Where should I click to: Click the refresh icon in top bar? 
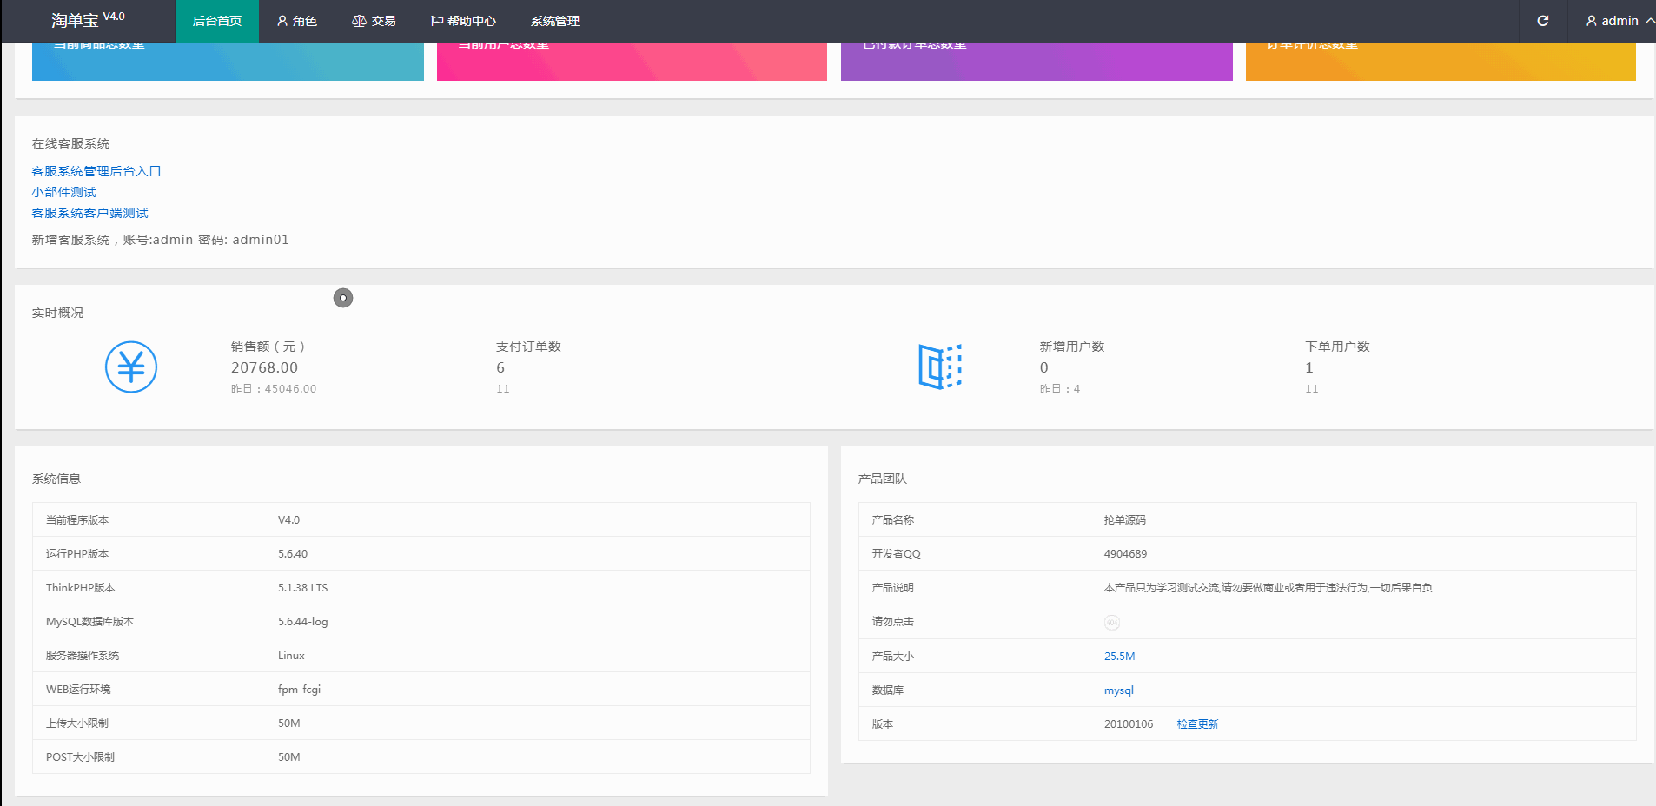[1542, 21]
